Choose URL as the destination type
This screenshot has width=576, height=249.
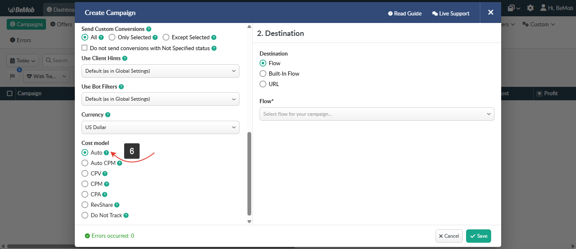coord(263,84)
